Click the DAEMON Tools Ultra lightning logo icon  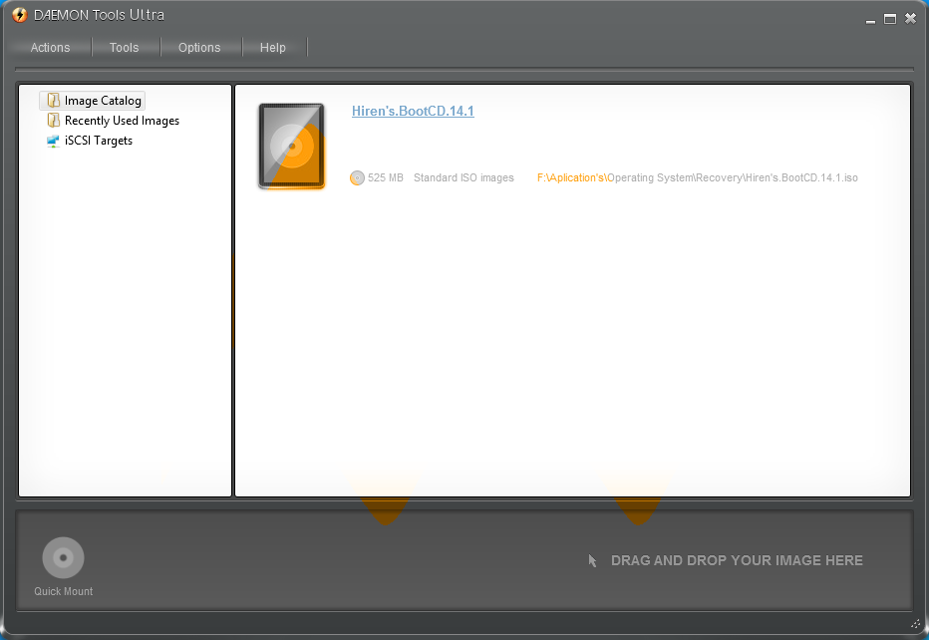(x=20, y=15)
